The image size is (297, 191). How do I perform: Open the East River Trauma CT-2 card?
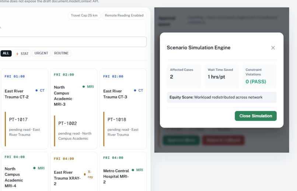[24, 109]
